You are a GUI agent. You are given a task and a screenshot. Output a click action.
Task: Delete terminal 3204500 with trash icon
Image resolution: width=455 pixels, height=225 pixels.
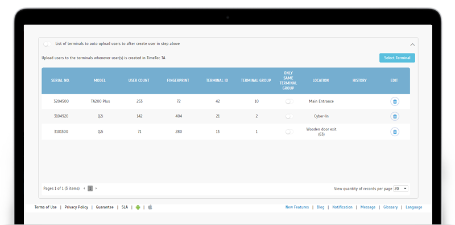pyautogui.click(x=395, y=101)
